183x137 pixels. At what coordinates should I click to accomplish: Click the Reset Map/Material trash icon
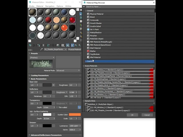click(43, 45)
